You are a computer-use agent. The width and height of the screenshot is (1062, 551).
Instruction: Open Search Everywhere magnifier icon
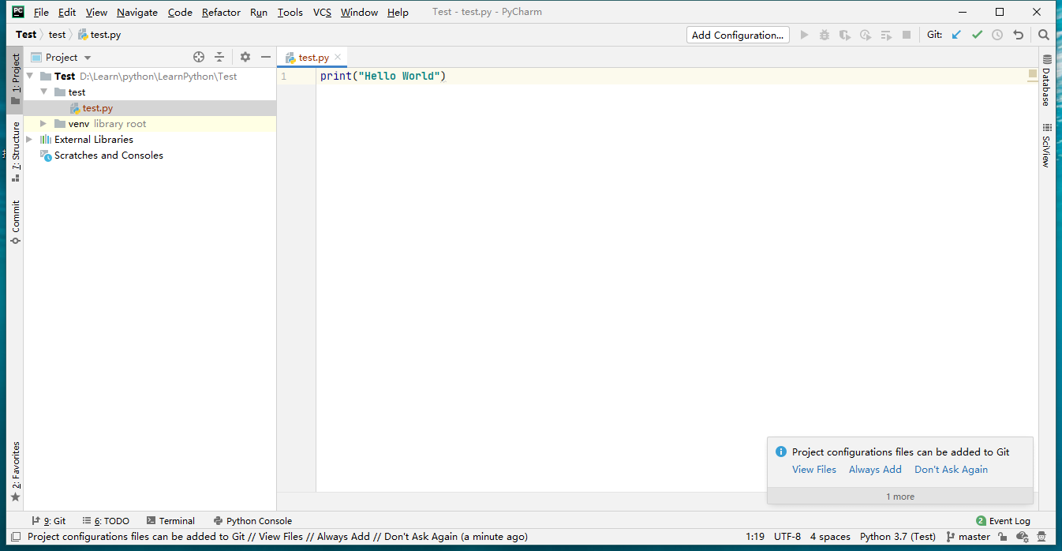(1044, 35)
